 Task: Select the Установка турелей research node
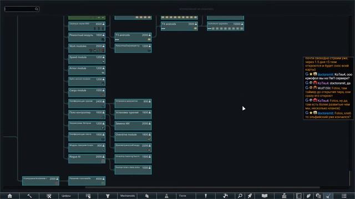pos(133,114)
